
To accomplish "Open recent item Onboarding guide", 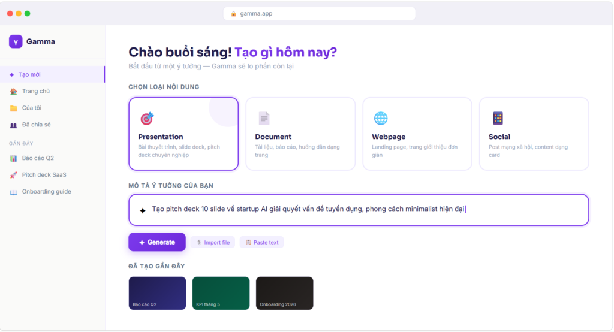I will click(x=53, y=192).
